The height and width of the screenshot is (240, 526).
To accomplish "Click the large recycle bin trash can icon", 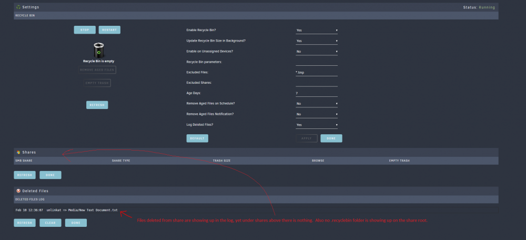I will [99, 50].
